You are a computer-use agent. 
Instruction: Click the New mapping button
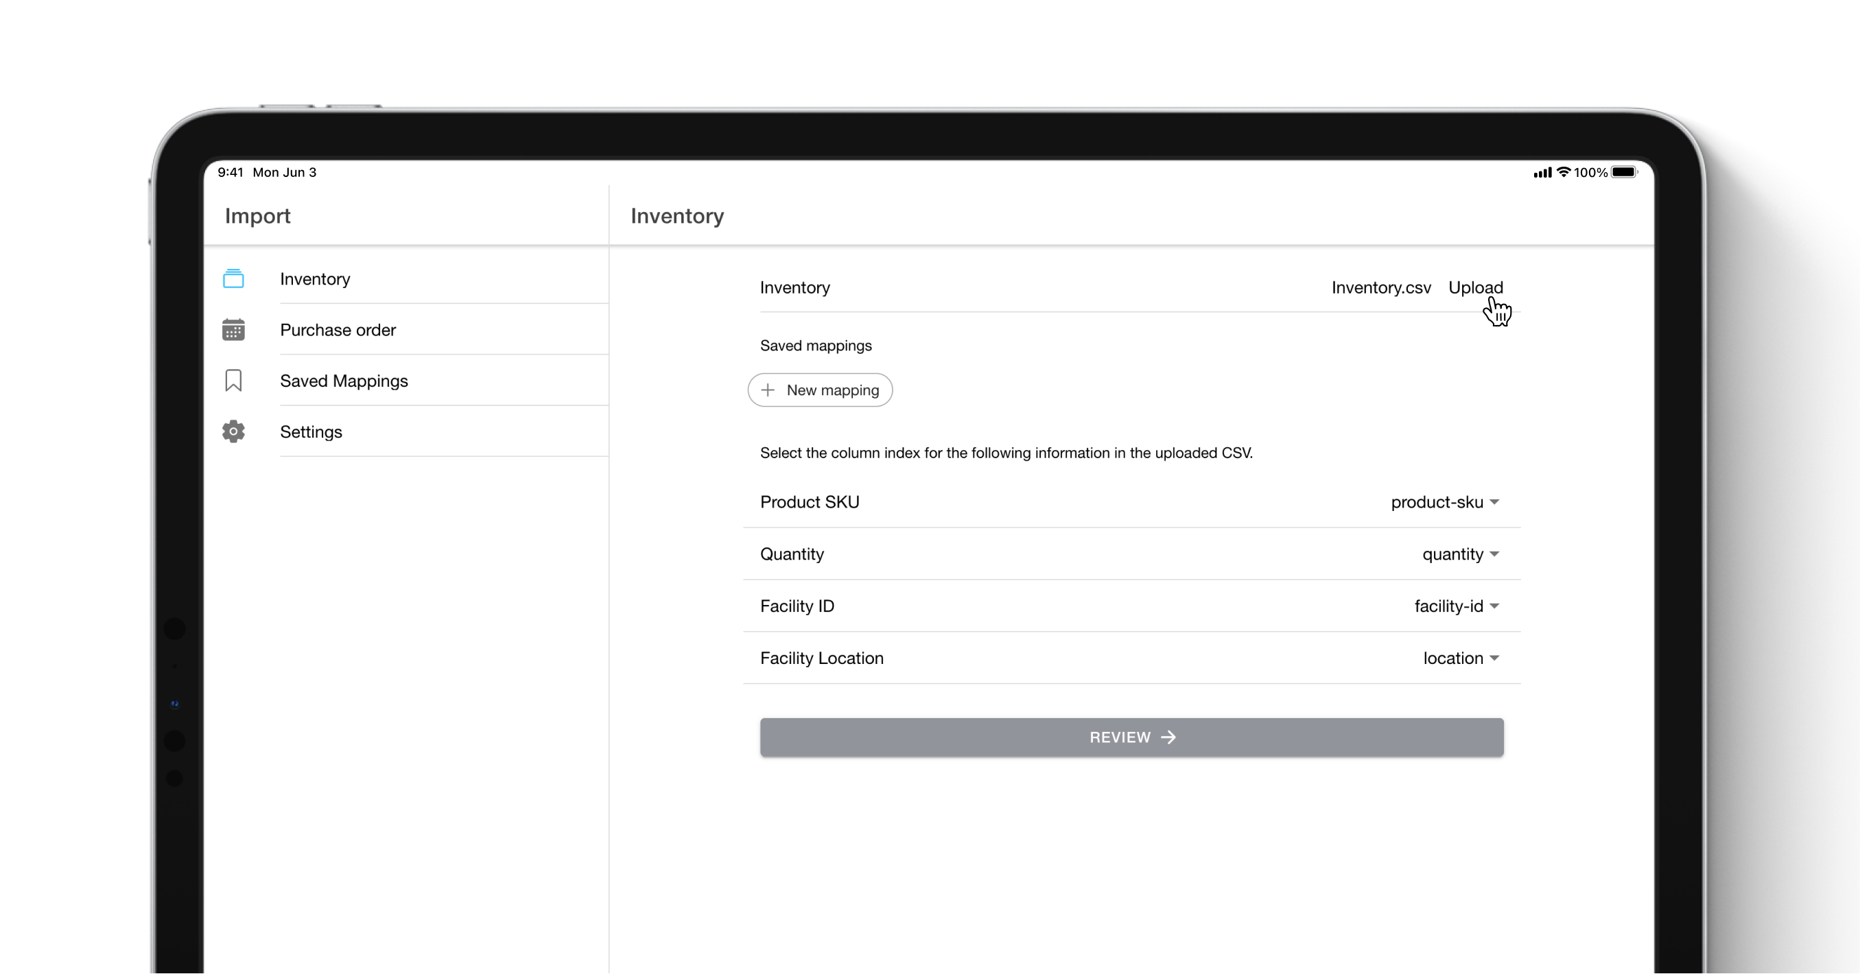[x=821, y=389]
